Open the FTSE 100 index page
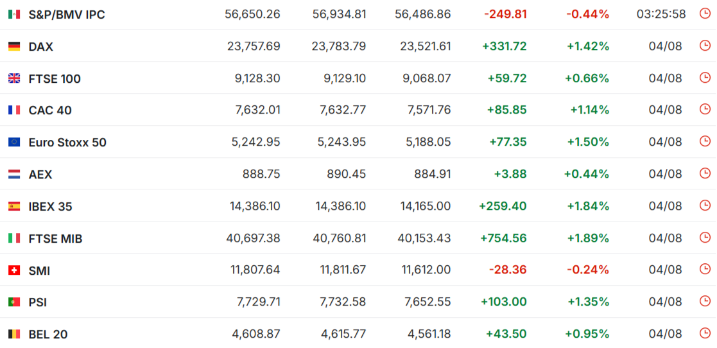The height and width of the screenshot is (348, 717). click(x=55, y=79)
